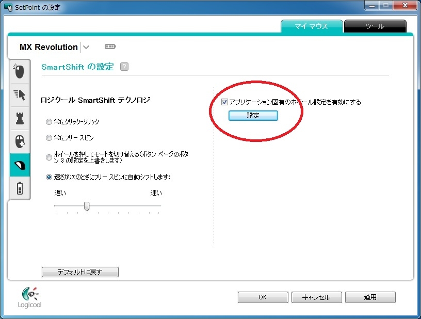
Task: Expand the MX Revolution device dropdown
Action: (x=86, y=47)
